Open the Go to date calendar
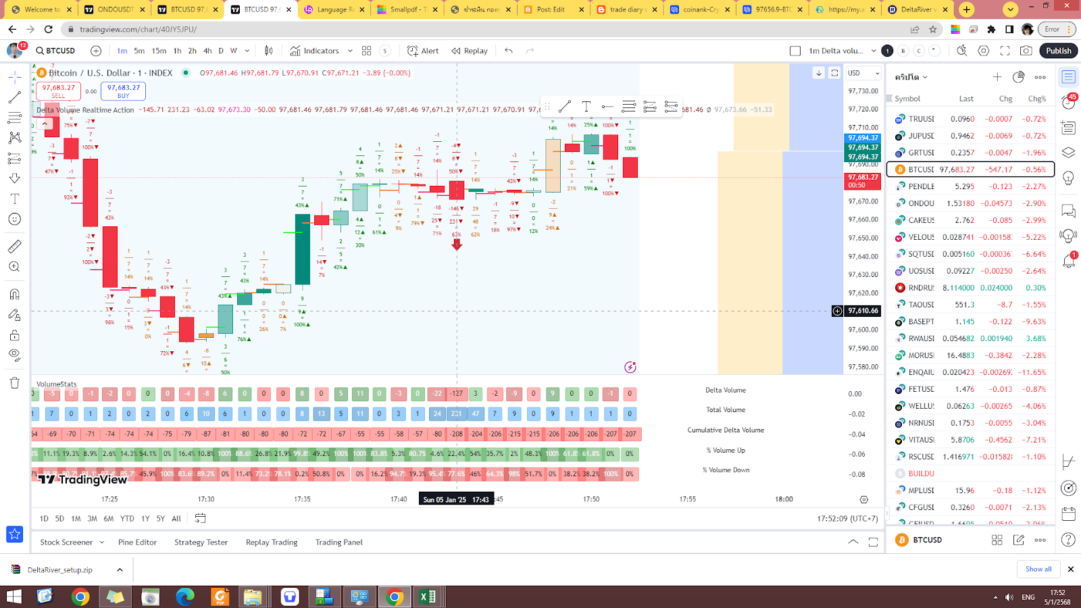The height and width of the screenshot is (608, 1081). 200,518
